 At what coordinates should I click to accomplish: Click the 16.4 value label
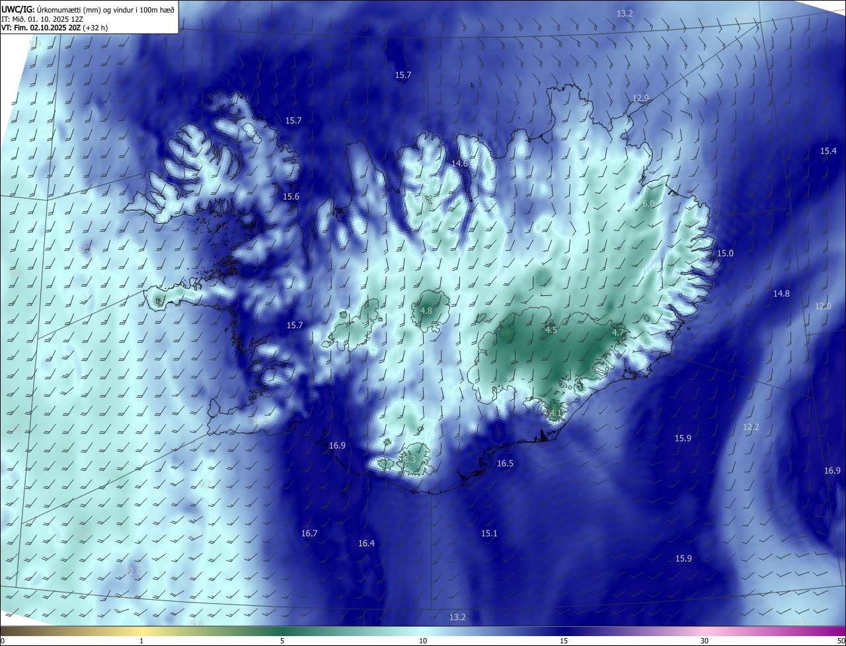(366, 543)
